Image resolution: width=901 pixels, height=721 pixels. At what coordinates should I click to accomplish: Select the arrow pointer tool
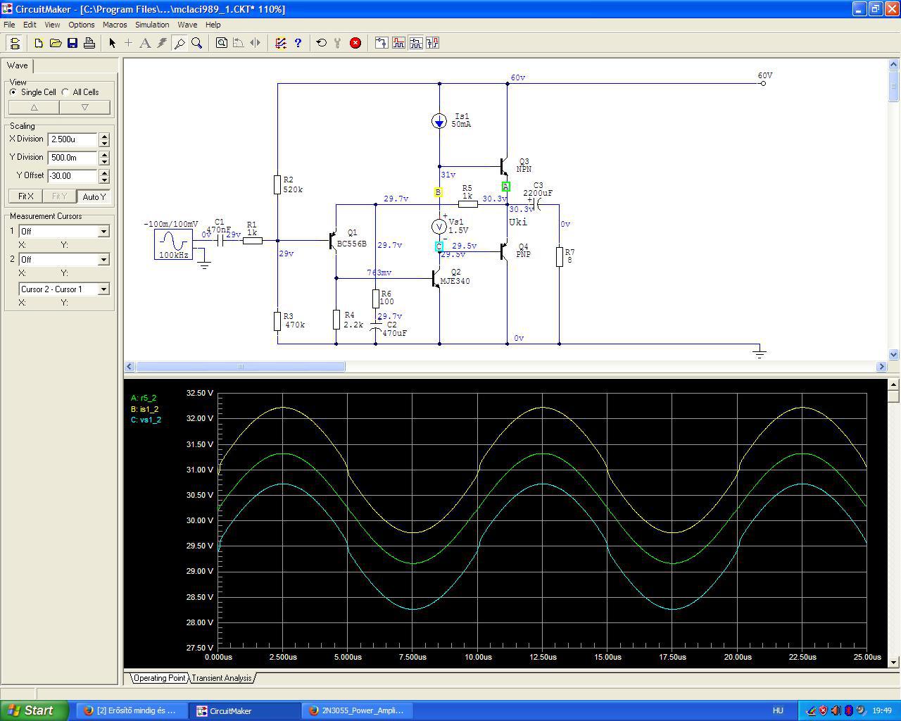(x=112, y=43)
